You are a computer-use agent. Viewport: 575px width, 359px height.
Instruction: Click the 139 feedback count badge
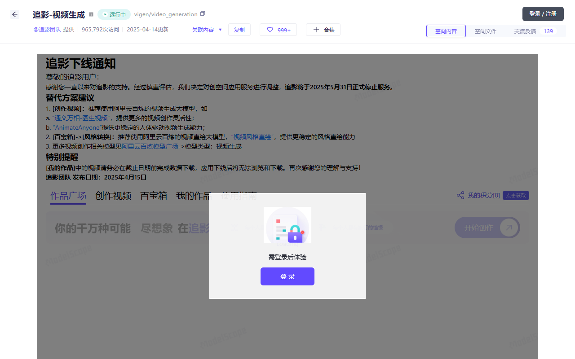548,31
